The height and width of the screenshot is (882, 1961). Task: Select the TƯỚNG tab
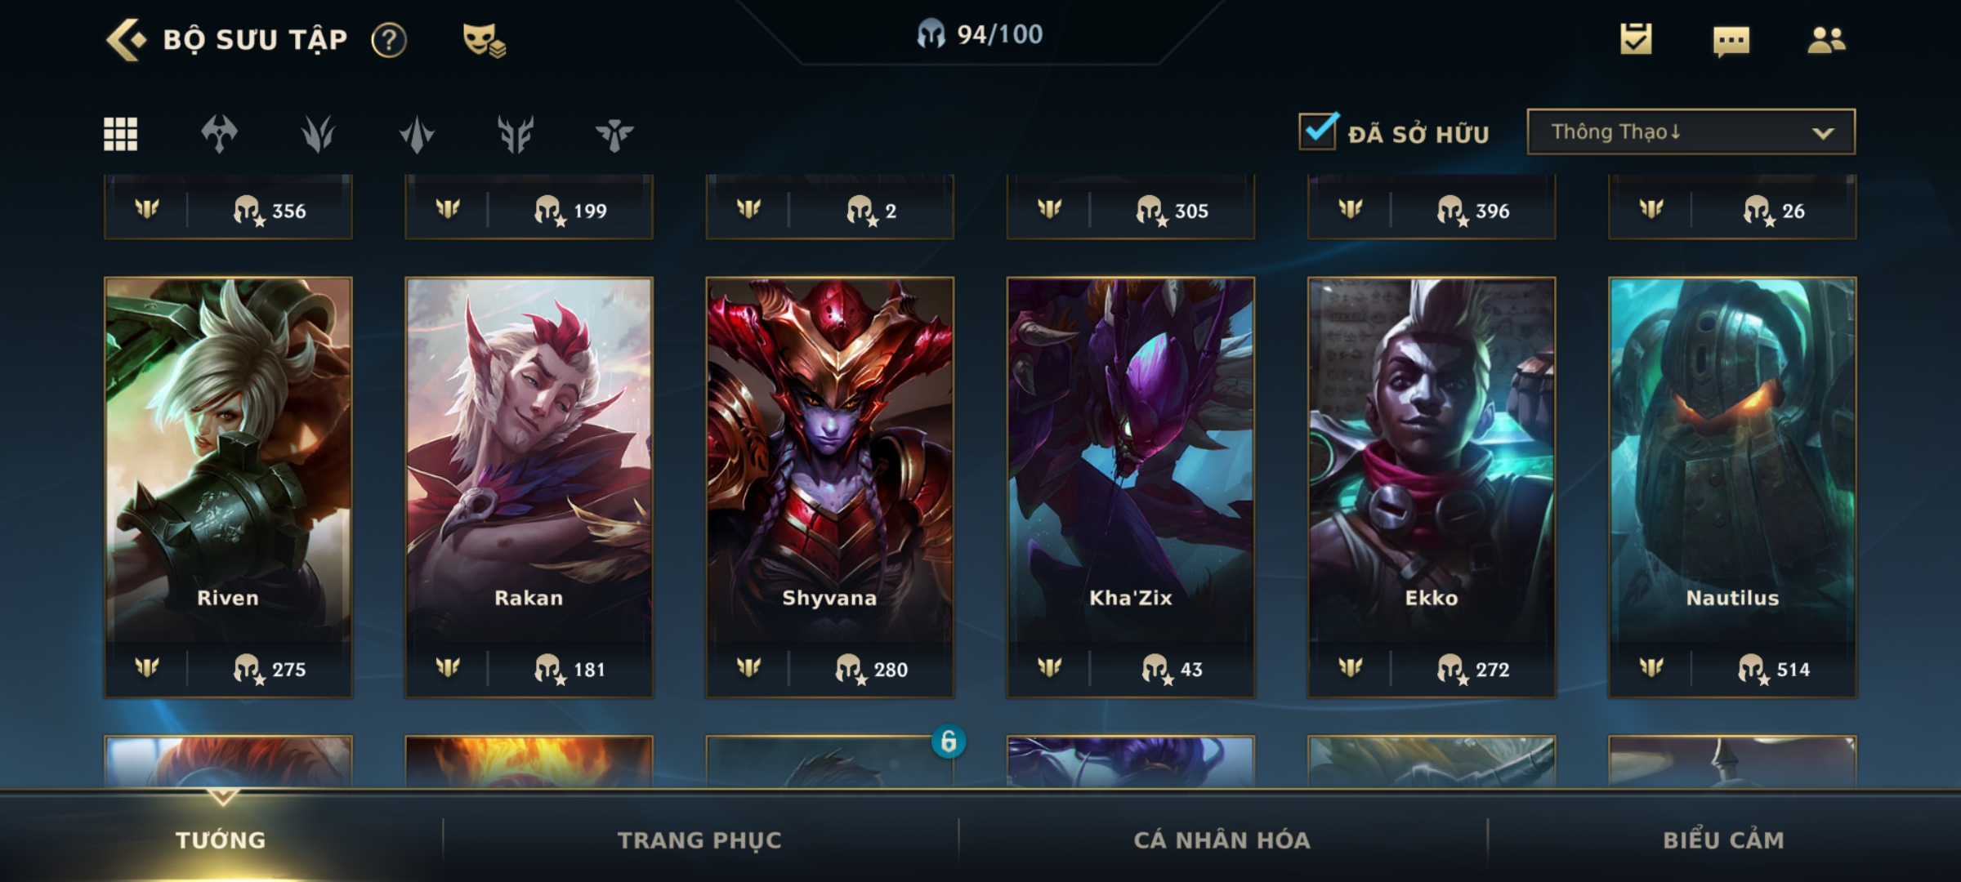[x=221, y=840]
